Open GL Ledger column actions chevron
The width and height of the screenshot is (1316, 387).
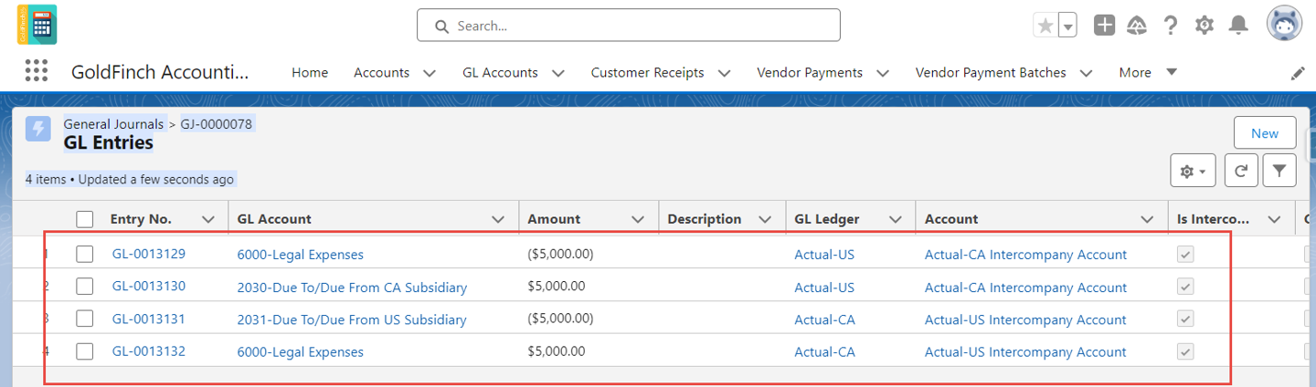point(894,219)
